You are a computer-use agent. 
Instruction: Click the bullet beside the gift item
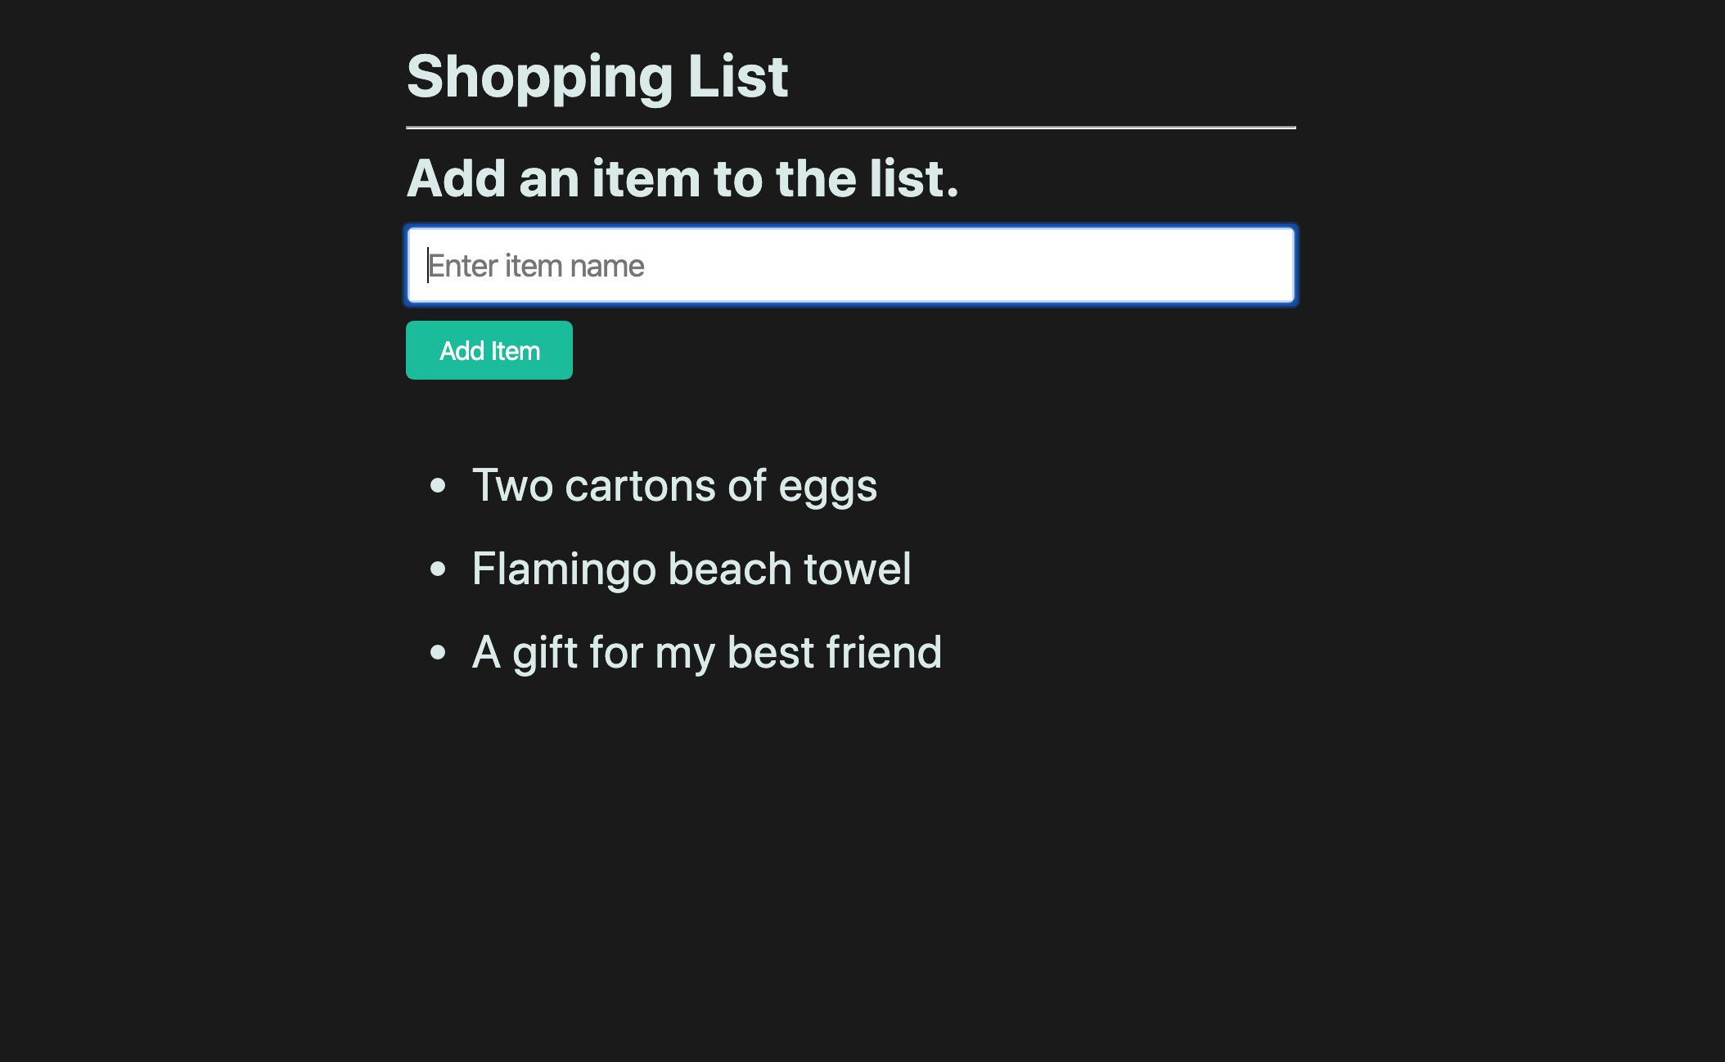coord(436,650)
